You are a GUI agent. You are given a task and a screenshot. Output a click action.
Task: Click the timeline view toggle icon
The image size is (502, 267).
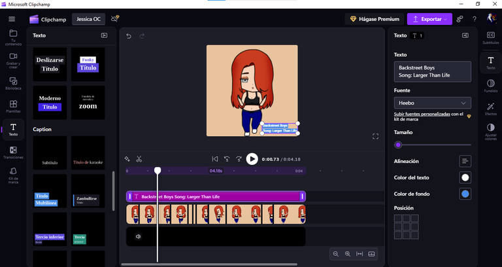tap(371, 254)
